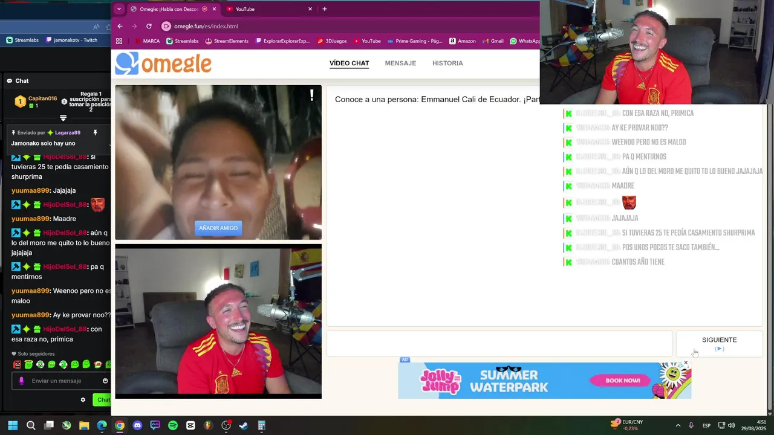Show hidden system tray icons
Viewport: 774px width, 435px height.
tap(678, 425)
